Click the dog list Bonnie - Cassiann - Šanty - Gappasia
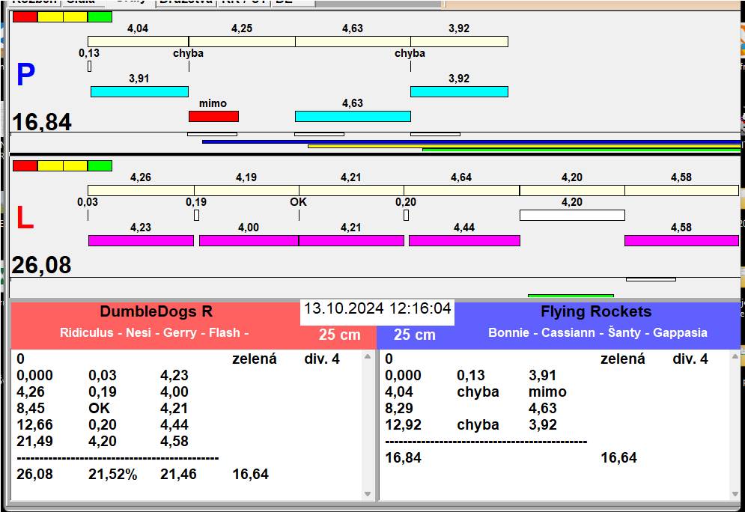This screenshot has width=745, height=512. [x=597, y=332]
